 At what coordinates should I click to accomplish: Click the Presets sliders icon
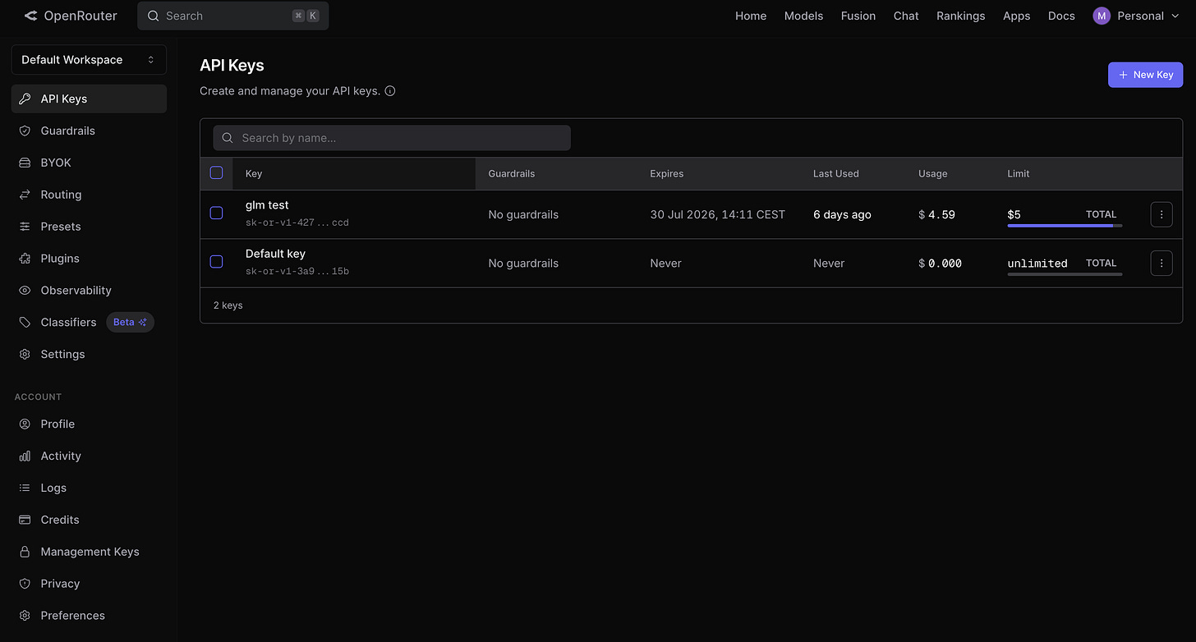tap(25, 227)
